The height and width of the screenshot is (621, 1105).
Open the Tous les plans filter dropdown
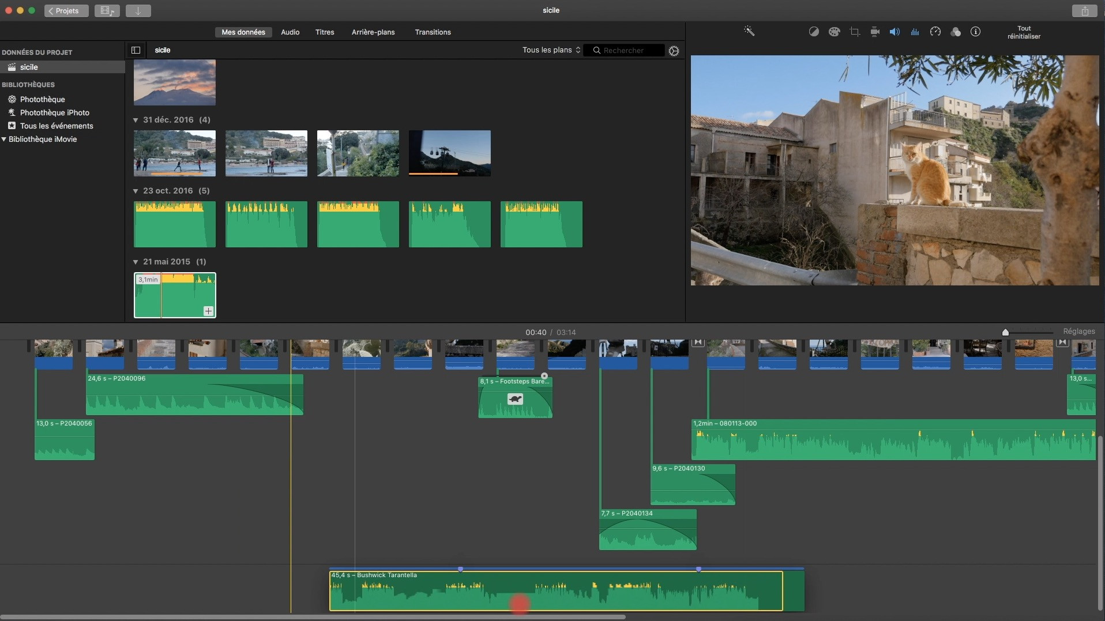click(551, 50)
